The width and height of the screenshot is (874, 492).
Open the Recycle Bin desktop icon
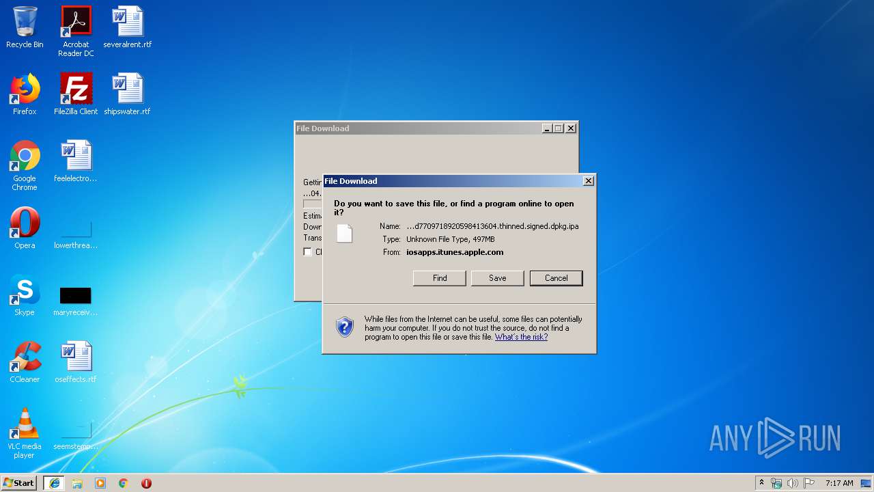25,27
